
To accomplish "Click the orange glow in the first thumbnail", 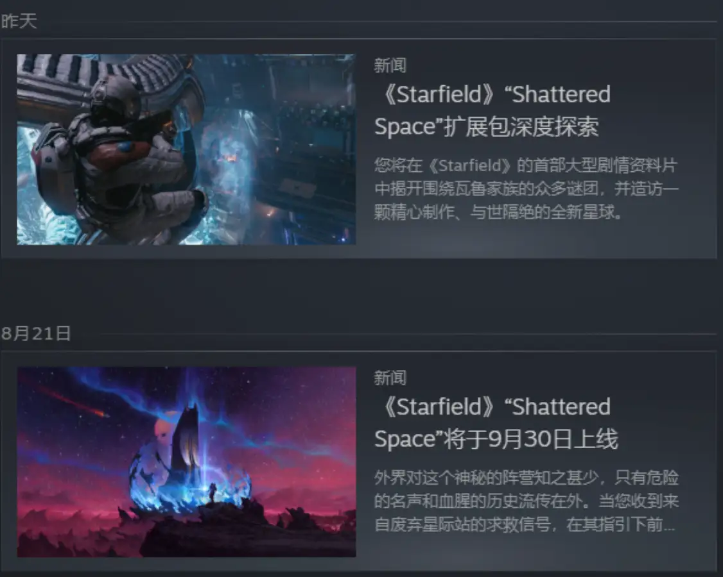I will [x=231, y=159].
